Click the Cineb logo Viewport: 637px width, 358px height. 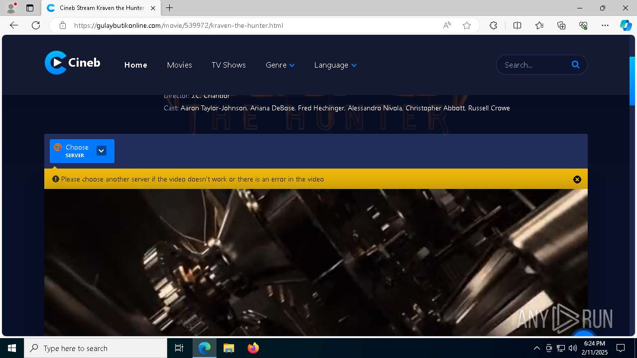coord(73,63)
